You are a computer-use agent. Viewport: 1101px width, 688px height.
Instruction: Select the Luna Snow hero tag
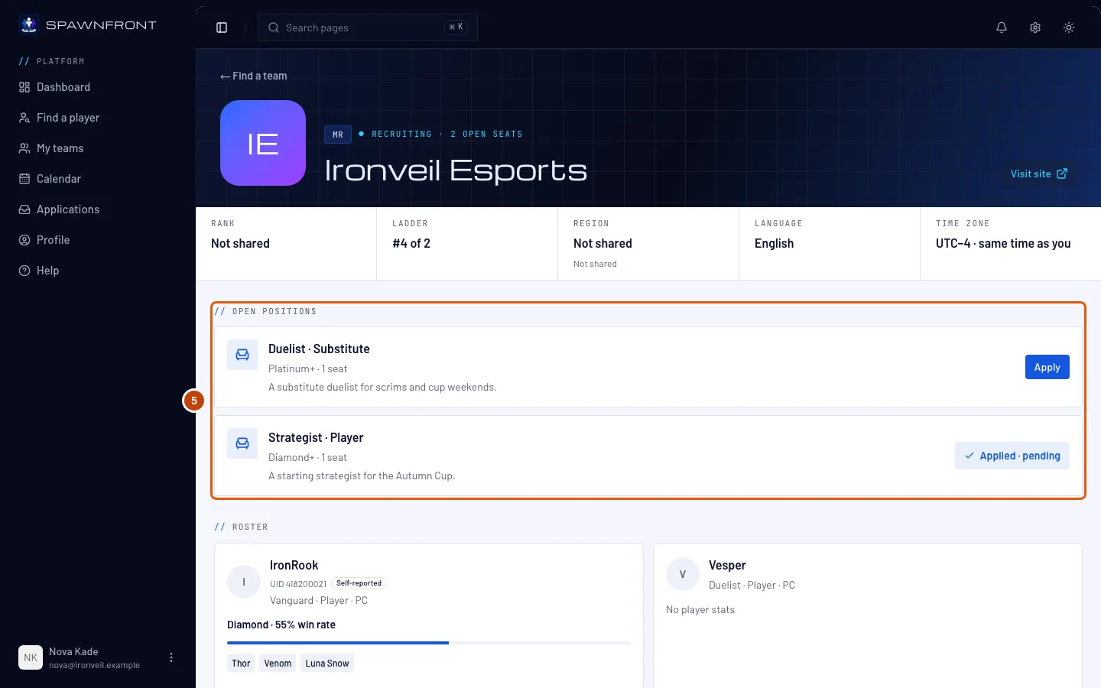pyautogui.click(x=327, y=664)
